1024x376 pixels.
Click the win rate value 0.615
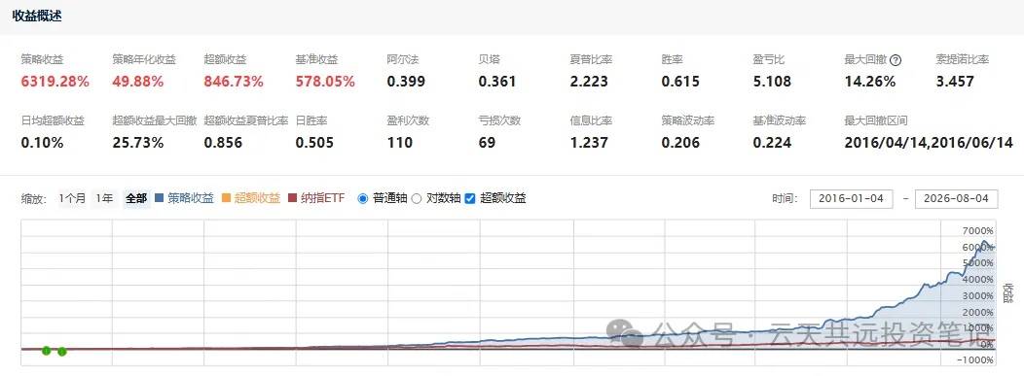click(679, 82)
